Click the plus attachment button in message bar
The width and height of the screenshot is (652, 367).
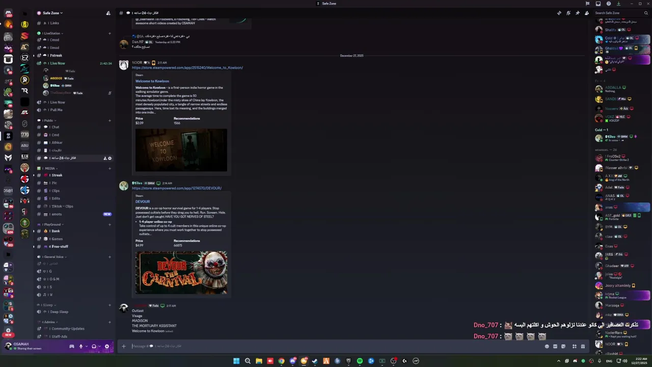pos(123,347)
